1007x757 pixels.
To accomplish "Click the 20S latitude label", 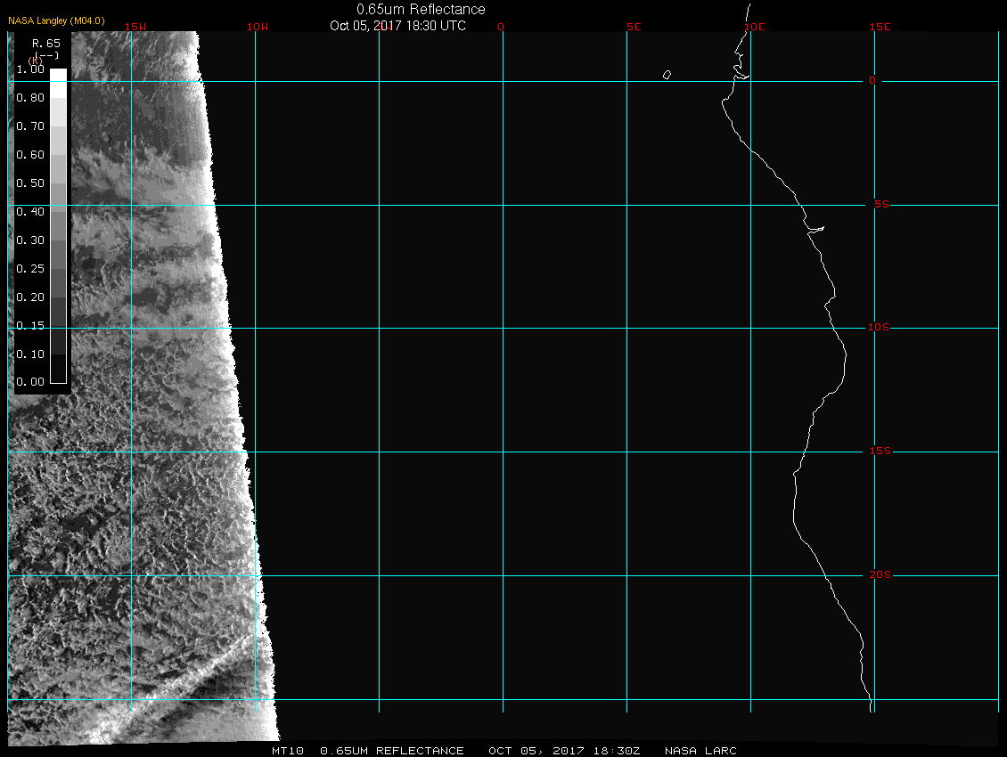I will (879, 575).
